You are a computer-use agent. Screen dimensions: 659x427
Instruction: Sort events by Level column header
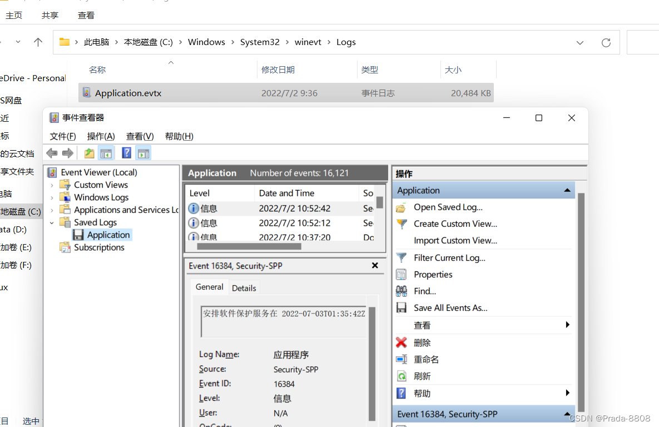[x=220, y=193]
